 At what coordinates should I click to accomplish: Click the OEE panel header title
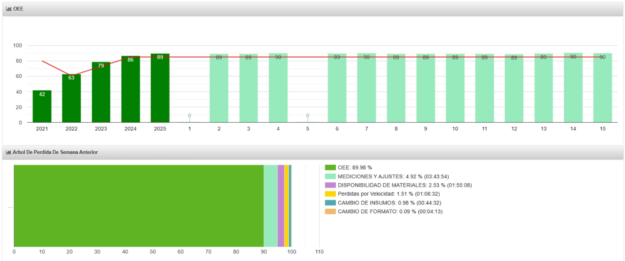click(18, 9)
